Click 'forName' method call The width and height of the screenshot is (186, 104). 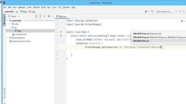pyautogui.click(x=87, y=40)
